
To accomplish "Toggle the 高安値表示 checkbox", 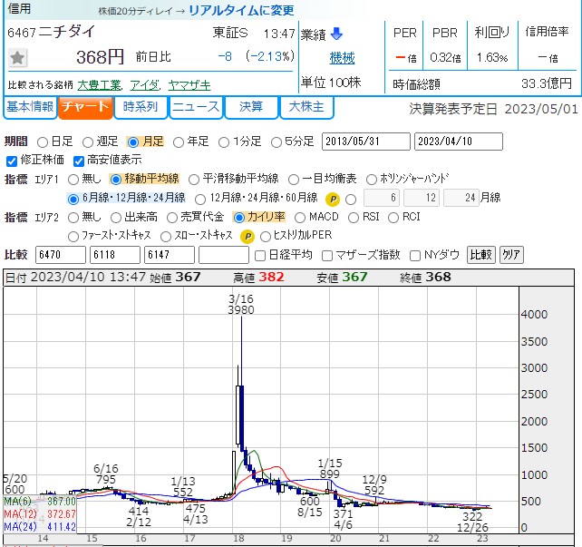I will tap(79, 161).
